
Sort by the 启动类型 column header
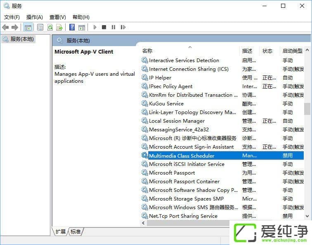point(292,51)
